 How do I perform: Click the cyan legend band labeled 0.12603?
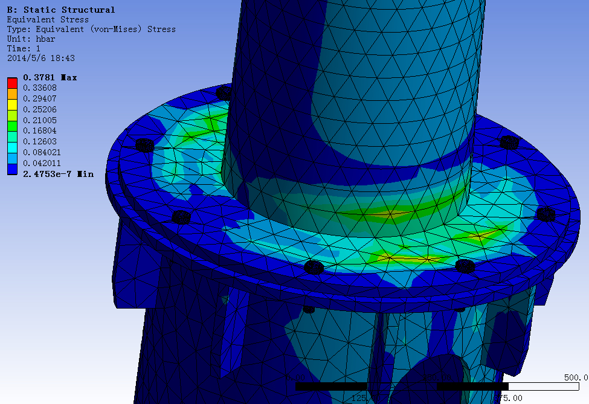coord(13,148)
